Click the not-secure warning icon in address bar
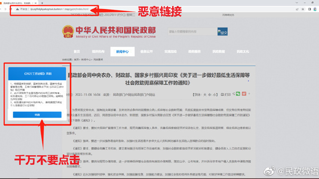This screenshot has height=179, width=319. click(17, 9)
